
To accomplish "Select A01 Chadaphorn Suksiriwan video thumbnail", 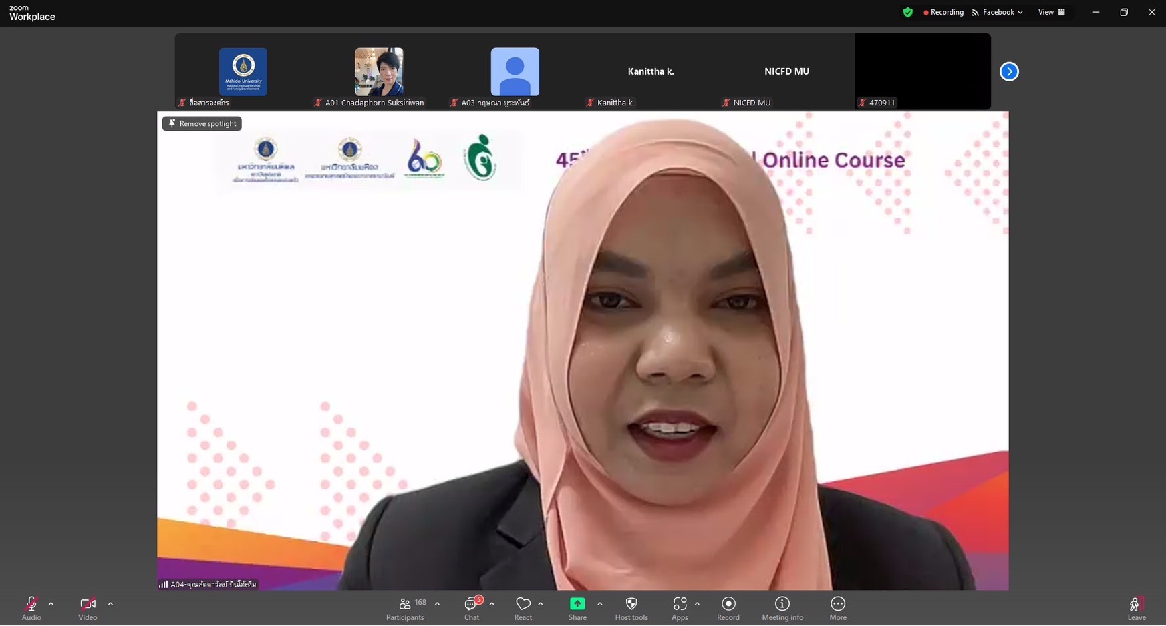I will (379, 72).
